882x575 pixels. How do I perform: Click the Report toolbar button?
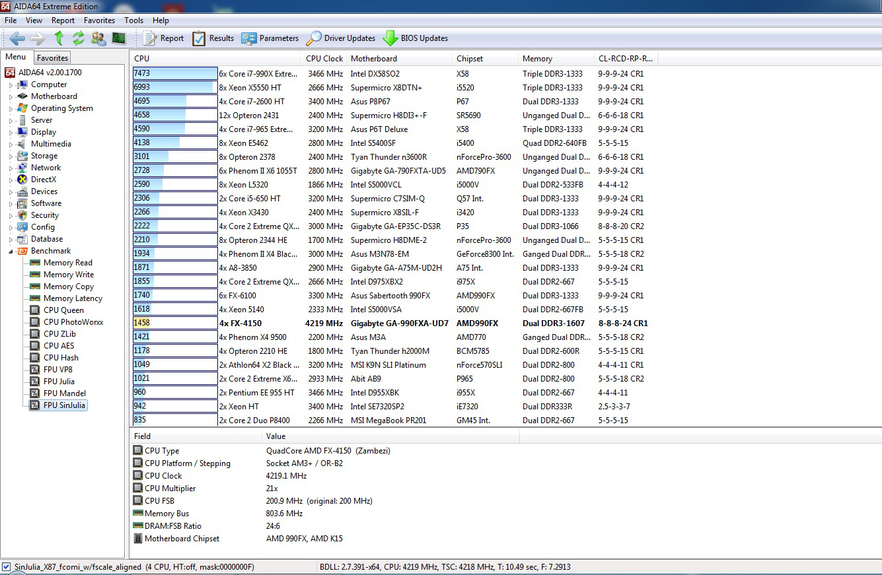(163, 38)
